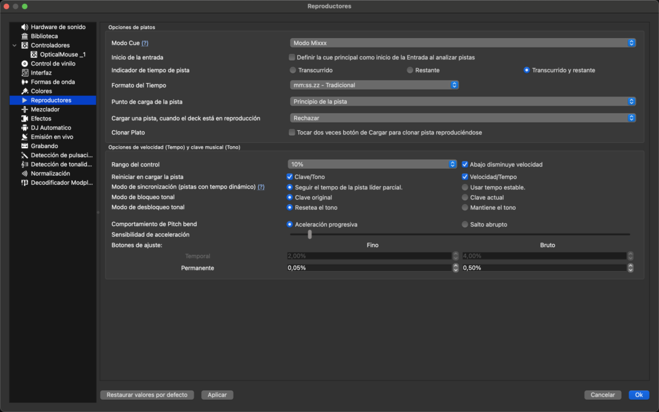The width and height of the screenshot is (659, 412).
Task: Select Transcurrido y restante radio button
Action: [526, 70]
